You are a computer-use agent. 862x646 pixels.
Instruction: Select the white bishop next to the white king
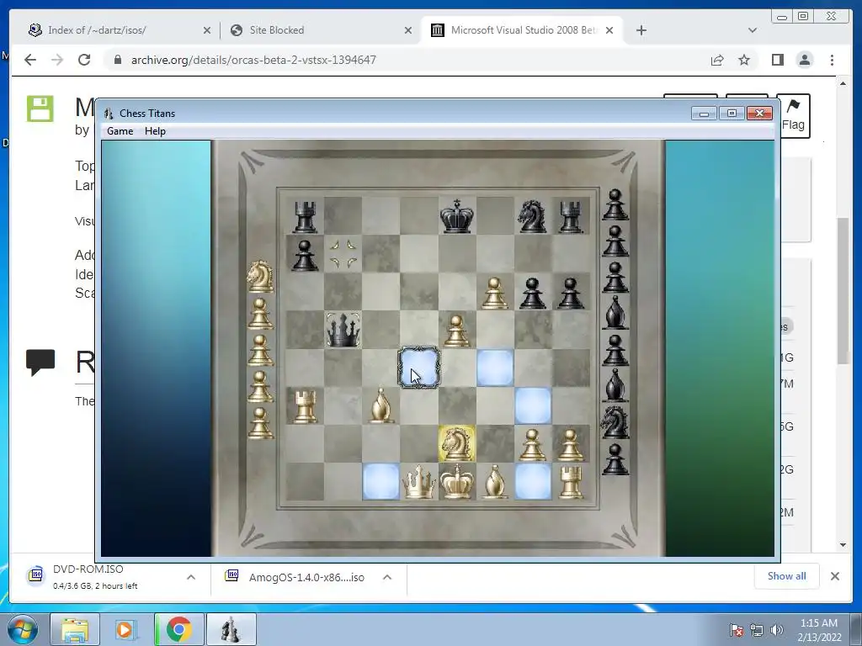(495, 482)
